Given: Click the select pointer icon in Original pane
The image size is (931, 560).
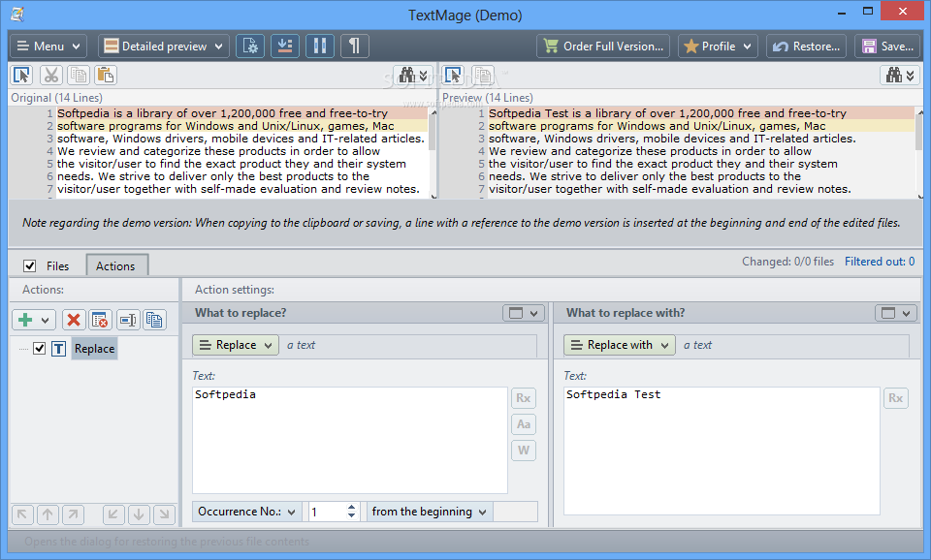Looking at the screenshot, I should [22, 75].
